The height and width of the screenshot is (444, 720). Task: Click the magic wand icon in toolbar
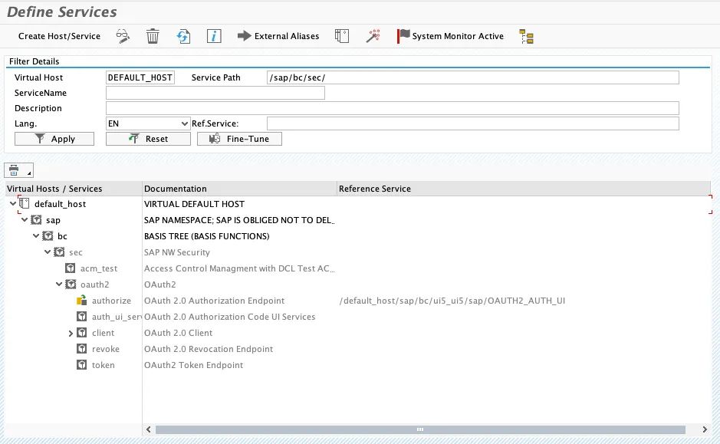click(x=373, y=36)
